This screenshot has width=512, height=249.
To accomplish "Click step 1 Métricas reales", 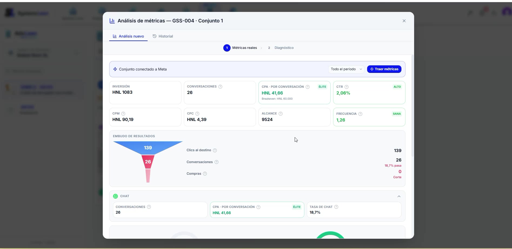I will tap(240, 48).
